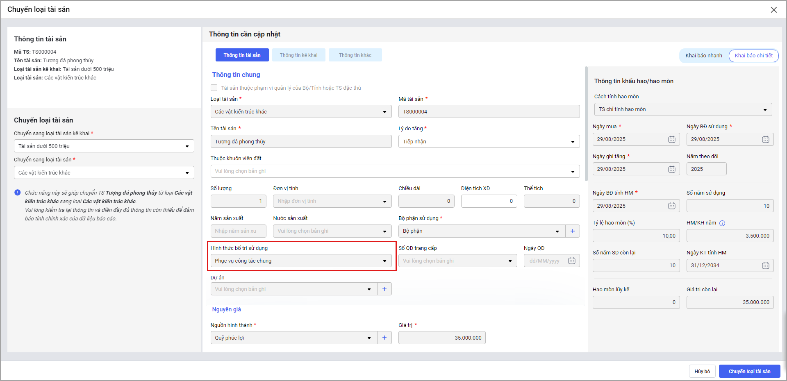Image resolution: width=787 pixels, height=381 pixels.
Task: Click the plus icon beside Bộ phận sử dụng
Action: click(x=572, y=231)
